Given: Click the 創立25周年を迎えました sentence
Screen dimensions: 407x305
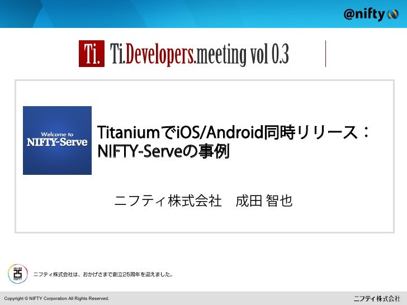Looking at the screenshot, I should [x=103, y=274].
